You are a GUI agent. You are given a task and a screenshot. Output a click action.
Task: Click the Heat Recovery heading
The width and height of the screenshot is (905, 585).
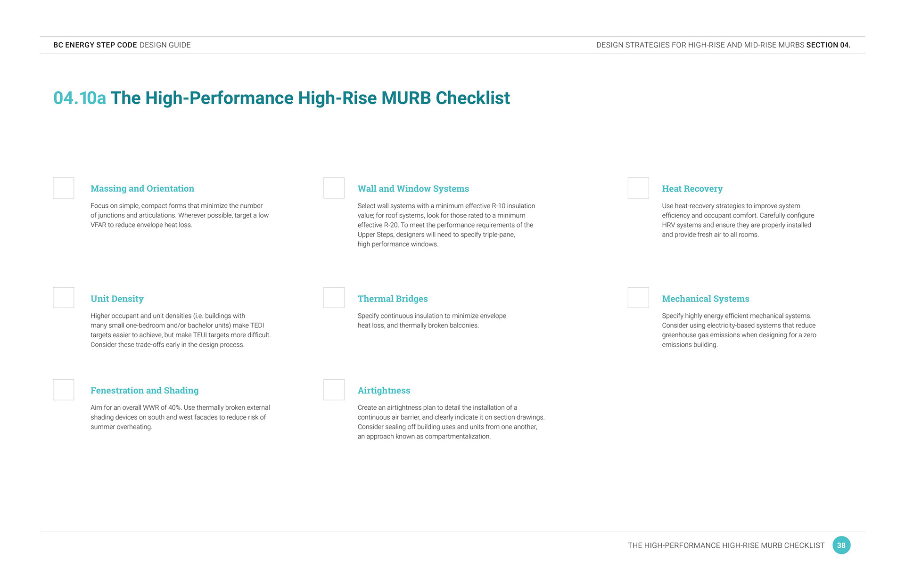[x=692, y=188]
